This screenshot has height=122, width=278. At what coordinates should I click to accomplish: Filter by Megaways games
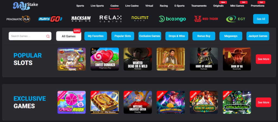coord(231,36)
